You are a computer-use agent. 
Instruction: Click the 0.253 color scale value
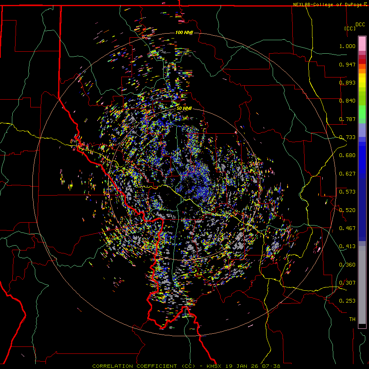(x=347, y=301)
